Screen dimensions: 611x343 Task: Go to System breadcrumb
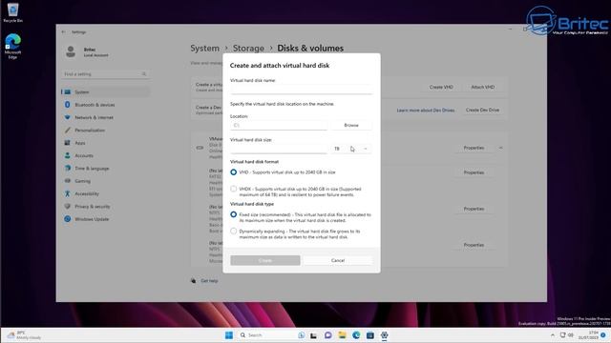pos(204,49)
